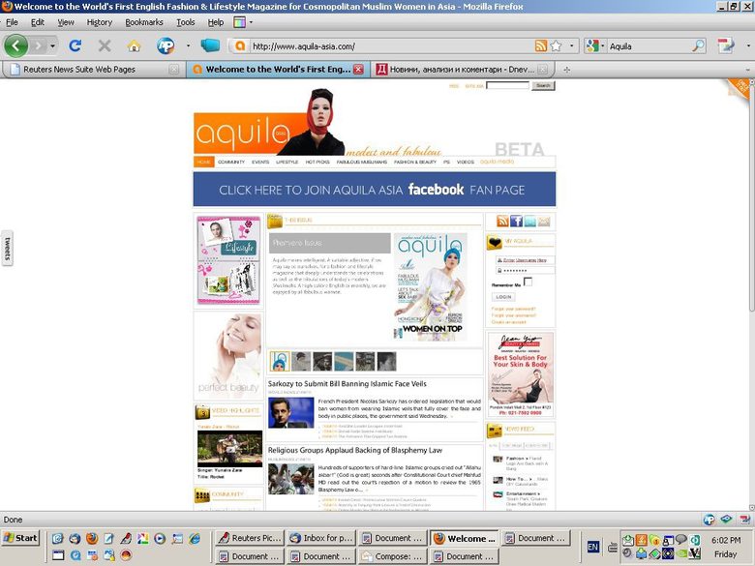Open the dropdown beside the Help menu icon
The height and width of the screenshot is (566, 755).
251,22
